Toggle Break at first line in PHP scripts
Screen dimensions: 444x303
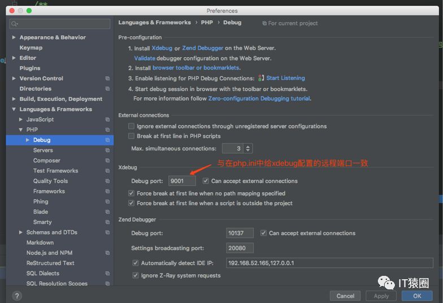132,136
